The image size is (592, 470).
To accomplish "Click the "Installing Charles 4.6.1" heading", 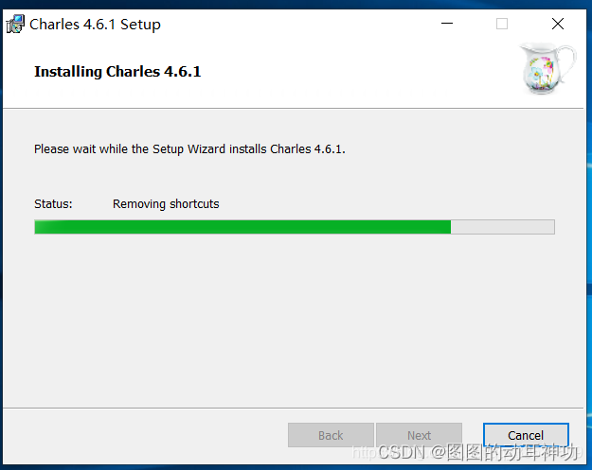I will point(117,72).
